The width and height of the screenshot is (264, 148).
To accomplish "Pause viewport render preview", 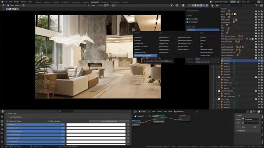I will [x=207, y=5].
